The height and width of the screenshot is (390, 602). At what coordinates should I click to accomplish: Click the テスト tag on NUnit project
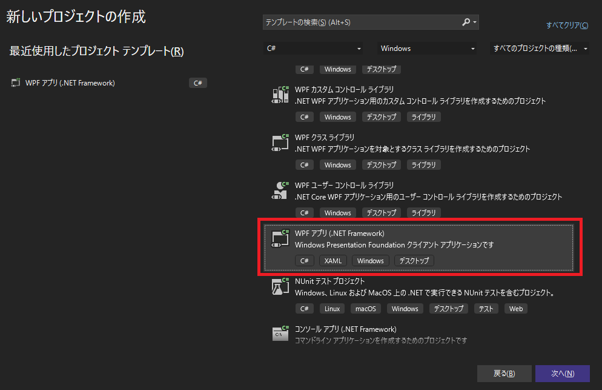[x=486, y=309]
